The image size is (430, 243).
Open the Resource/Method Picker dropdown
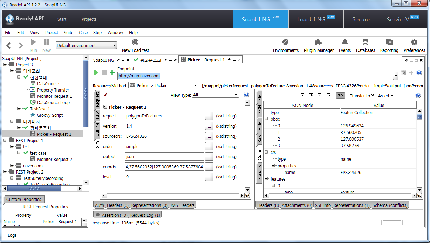tap(163, 85)
